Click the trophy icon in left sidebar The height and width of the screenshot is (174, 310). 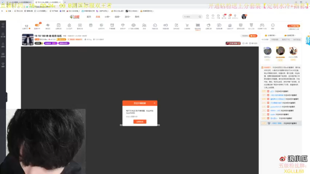(x=3, y=65)
